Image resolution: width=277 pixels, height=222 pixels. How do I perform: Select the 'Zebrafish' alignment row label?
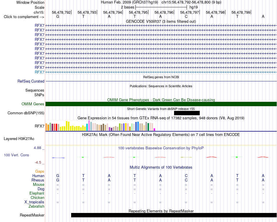[x=36, y=206]
